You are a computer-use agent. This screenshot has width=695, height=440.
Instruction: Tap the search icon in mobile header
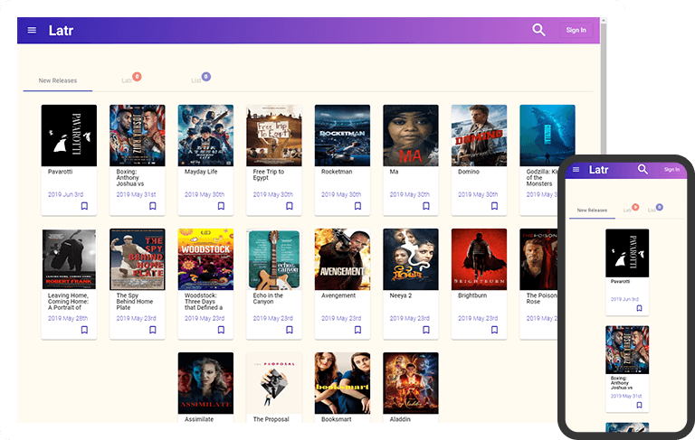643,169
